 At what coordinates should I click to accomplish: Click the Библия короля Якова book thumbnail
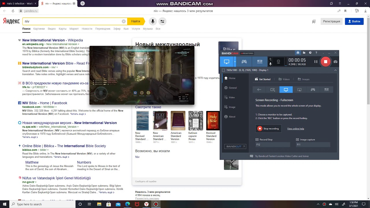click(196, 121)
